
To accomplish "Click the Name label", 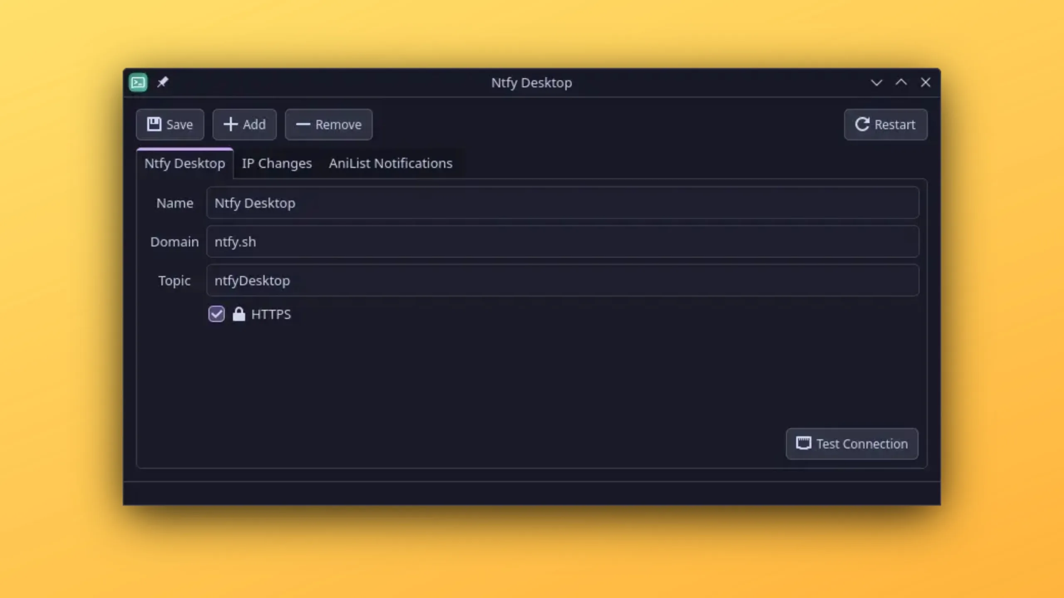I will 175,203.
